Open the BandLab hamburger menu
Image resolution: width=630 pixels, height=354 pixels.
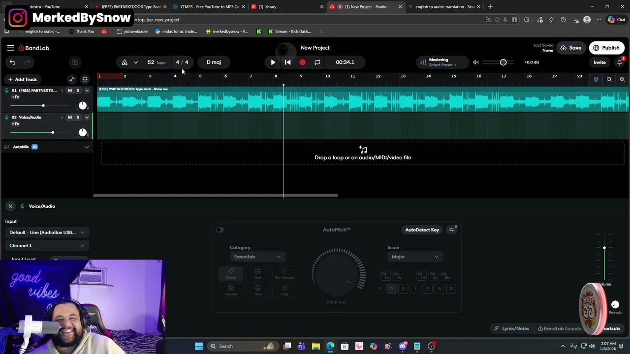coord(10,48)
